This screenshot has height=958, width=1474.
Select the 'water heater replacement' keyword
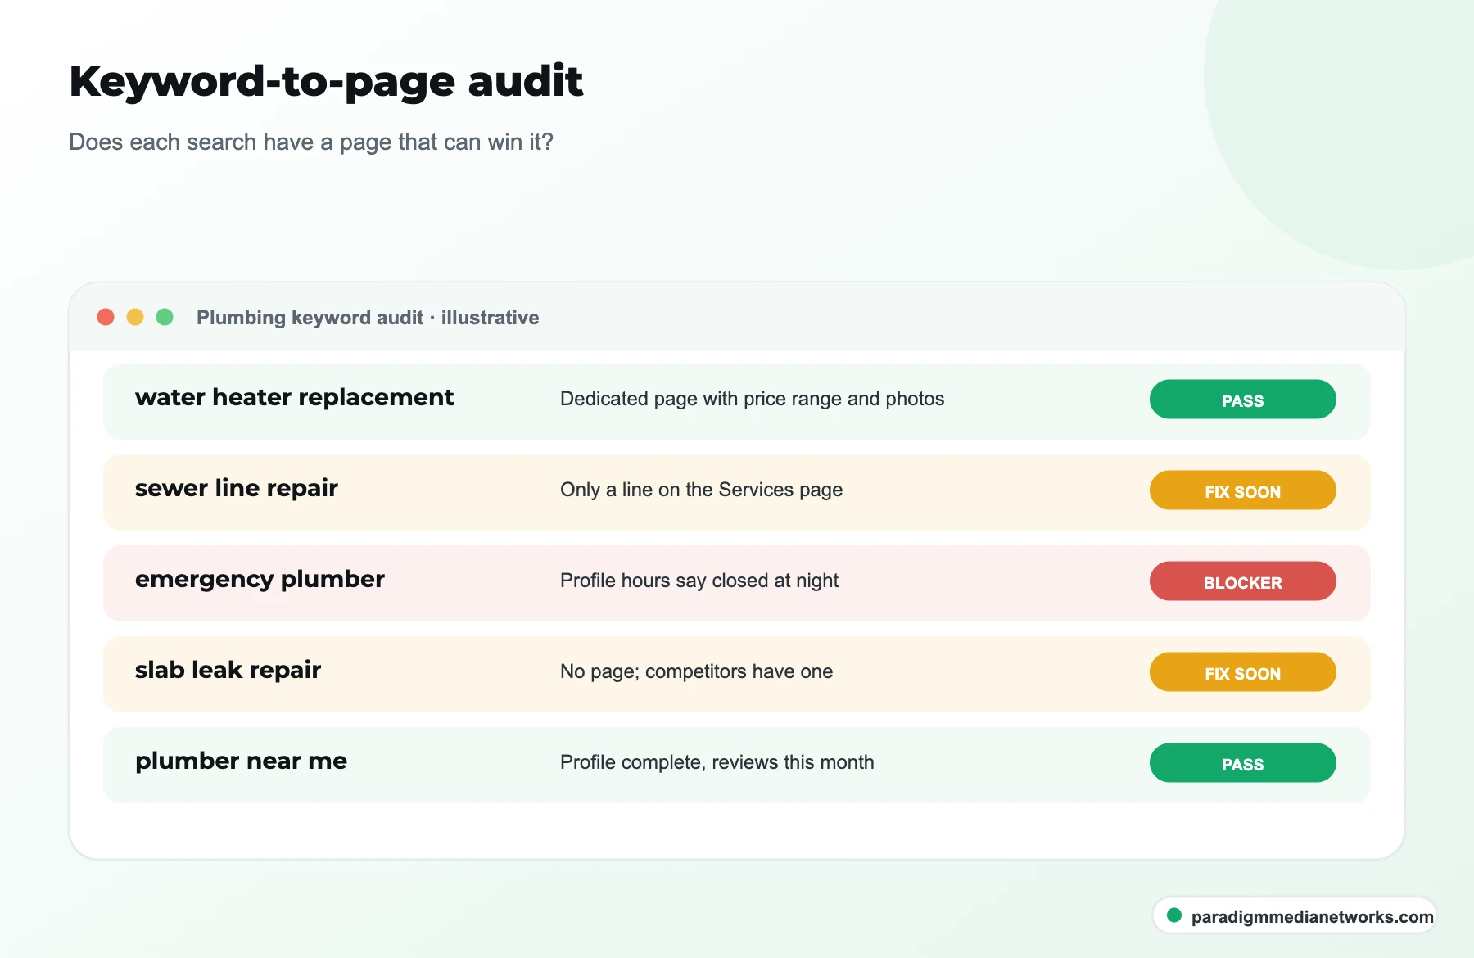[x=294, y=398]
